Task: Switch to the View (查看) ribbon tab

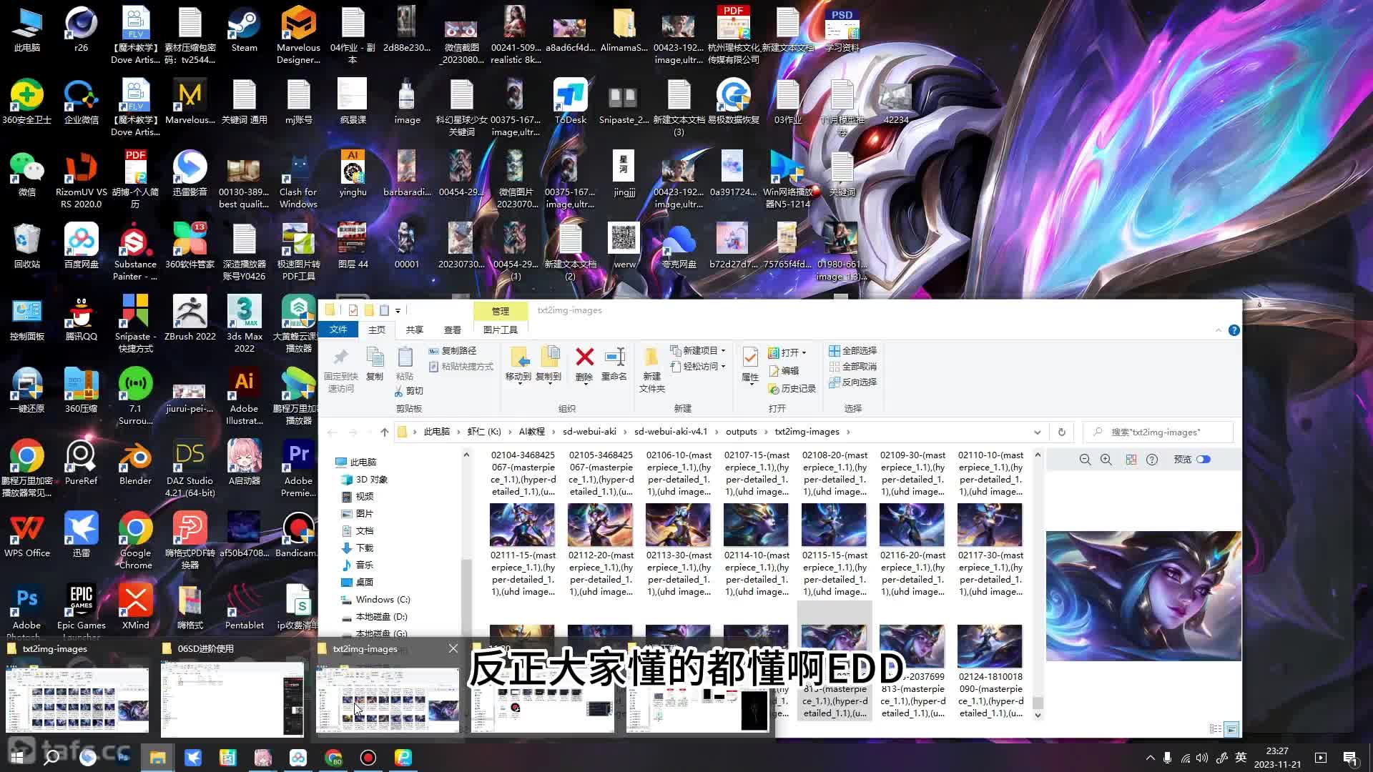Action: coord(453,330)
